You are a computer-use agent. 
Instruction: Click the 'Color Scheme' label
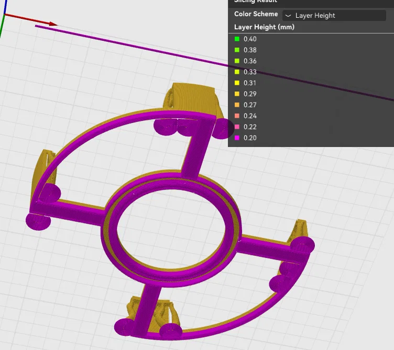point(256,14)
